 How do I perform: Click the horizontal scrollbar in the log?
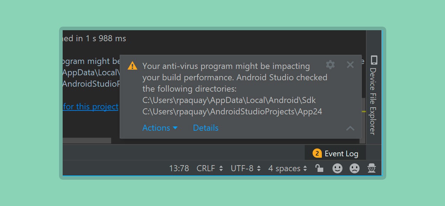tap(87, 141)
